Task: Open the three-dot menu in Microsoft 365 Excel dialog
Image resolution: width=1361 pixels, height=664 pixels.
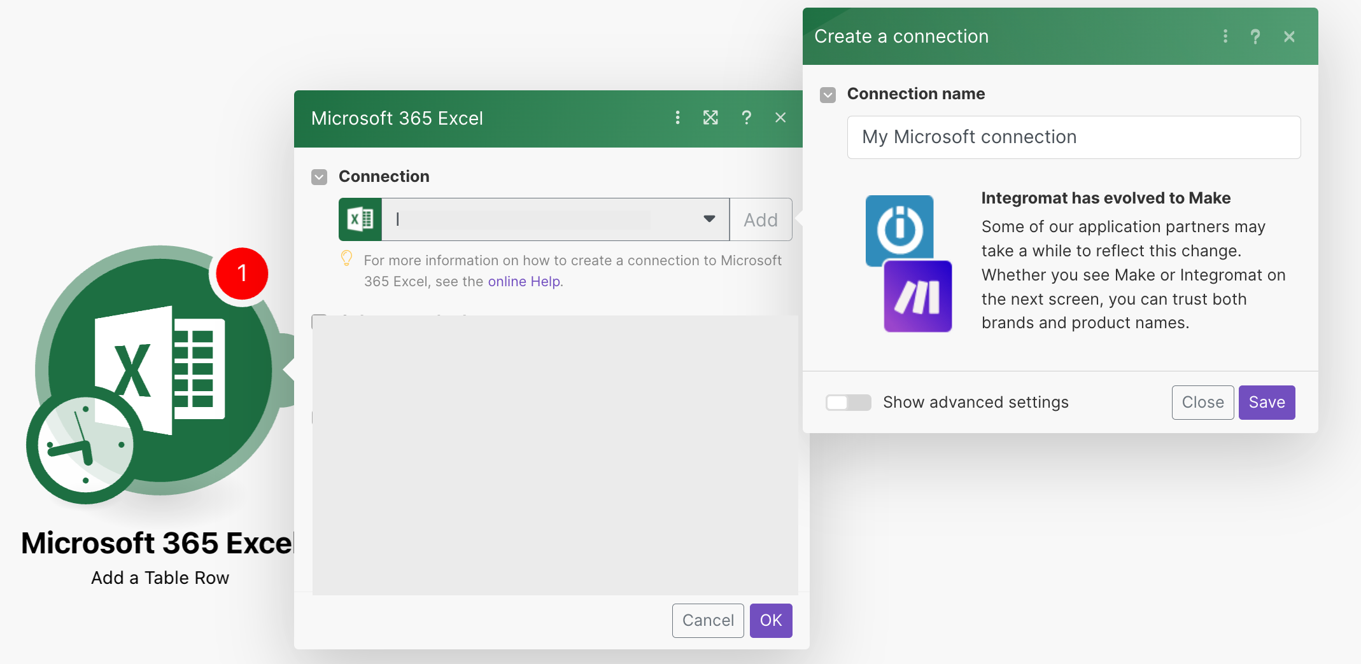Action: tap(677, 118)
